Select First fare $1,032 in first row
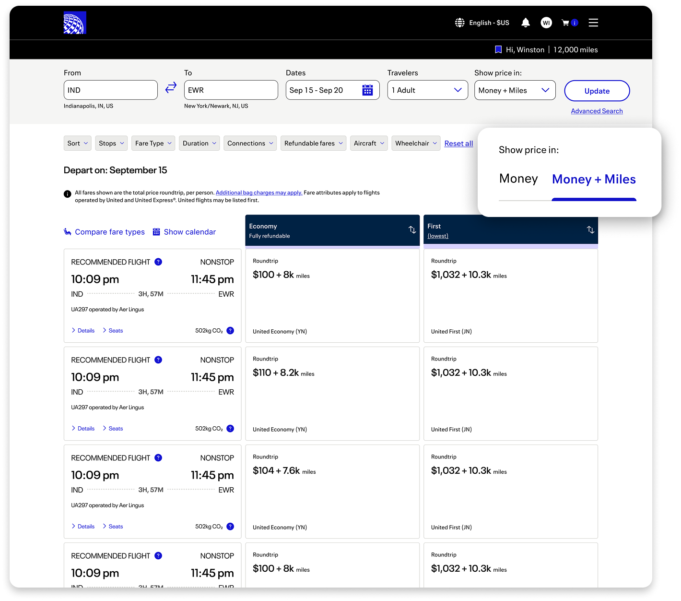The width and height of the screenshot is (681, 601). point(511,296)
